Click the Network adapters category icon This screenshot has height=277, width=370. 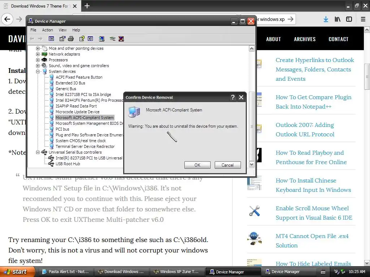[x=44, y=54]
